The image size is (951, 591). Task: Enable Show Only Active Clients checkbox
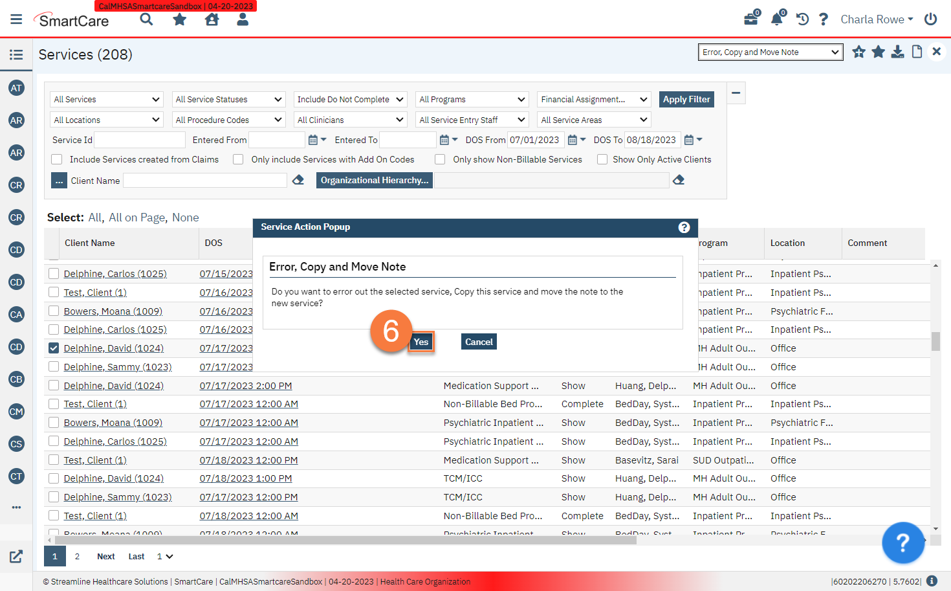pos(602,159)
